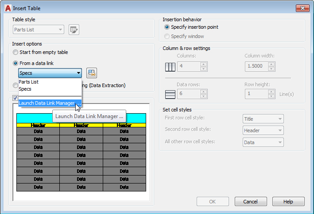This screenshot has width=314, height=214.
Task: Select the Data Extraction radio option
Action: click(x=16, y=85)
